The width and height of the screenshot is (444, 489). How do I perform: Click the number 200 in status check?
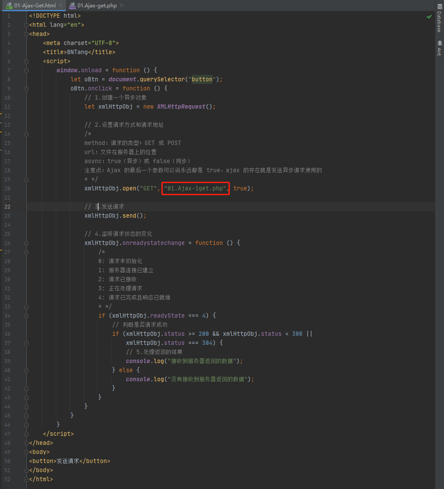pos(203,334)
